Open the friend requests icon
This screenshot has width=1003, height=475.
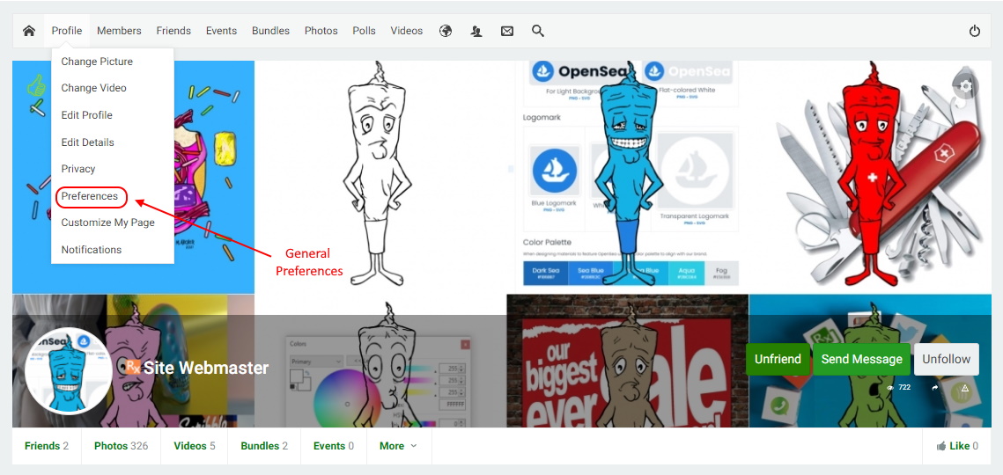[x=476, y=31]
